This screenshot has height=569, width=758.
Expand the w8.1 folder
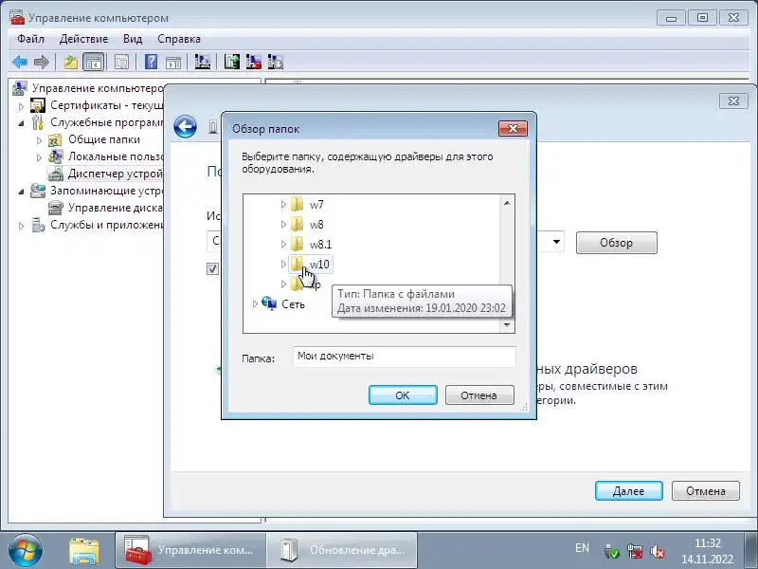click(283, 245)
